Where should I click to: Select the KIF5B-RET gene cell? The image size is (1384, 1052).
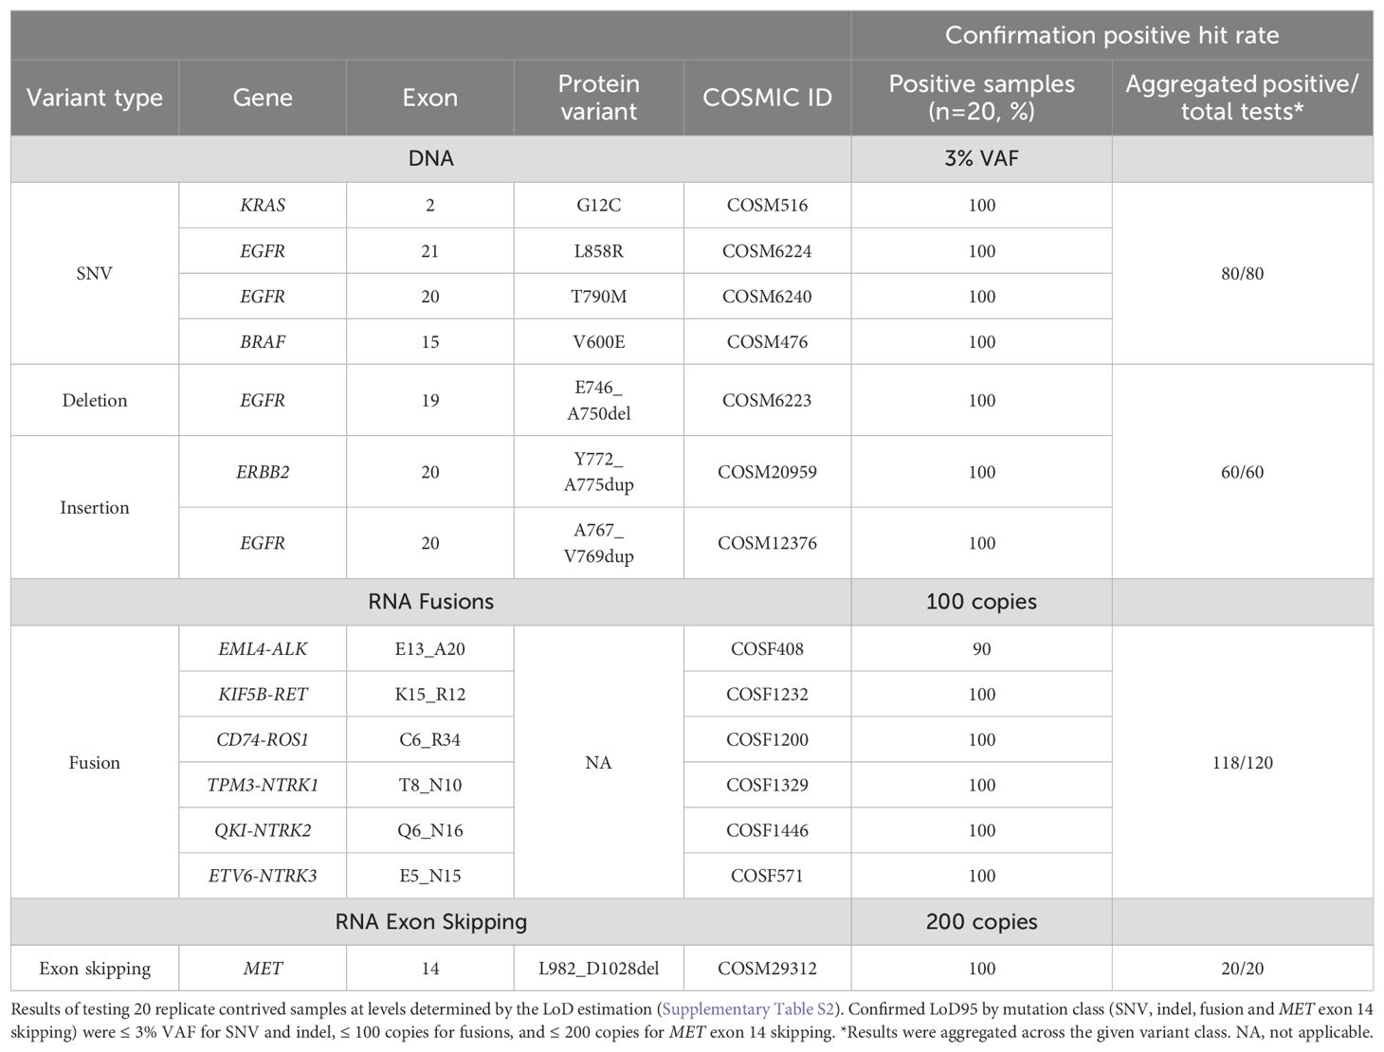(263, 694)
